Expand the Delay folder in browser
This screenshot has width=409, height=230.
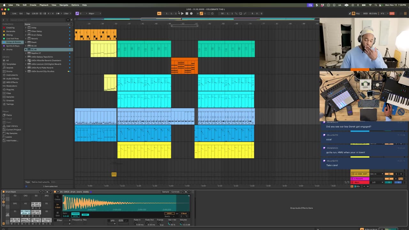[26, 27]
